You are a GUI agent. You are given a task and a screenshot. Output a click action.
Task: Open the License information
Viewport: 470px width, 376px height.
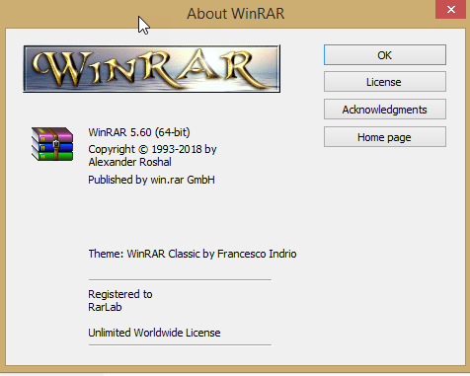point(385,82)
